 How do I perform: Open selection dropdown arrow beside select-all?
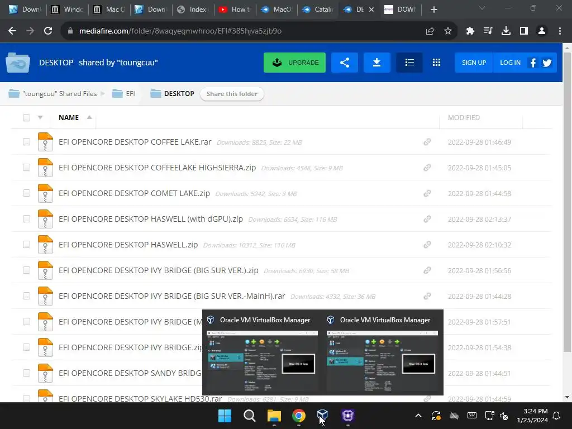40,117
